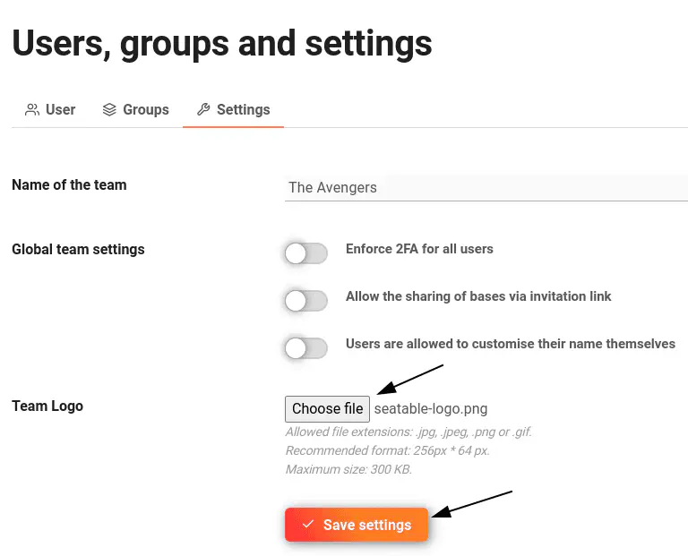Screen dimensions: 688x556
Task: Click the people icon on the User tab
Action: point(32,110)
